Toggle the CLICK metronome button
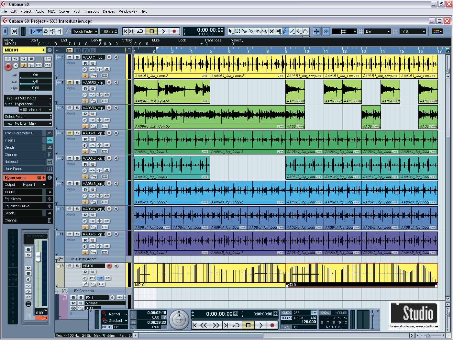The image size is (453, 340). (x=286, y=313)
